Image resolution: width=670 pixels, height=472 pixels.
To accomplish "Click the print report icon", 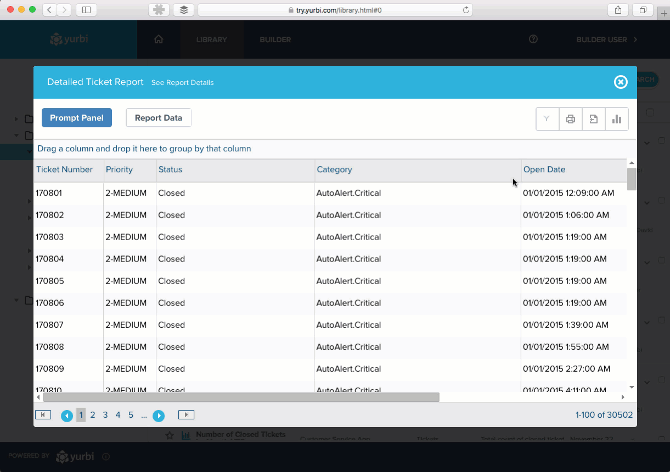I will (571, 119).
